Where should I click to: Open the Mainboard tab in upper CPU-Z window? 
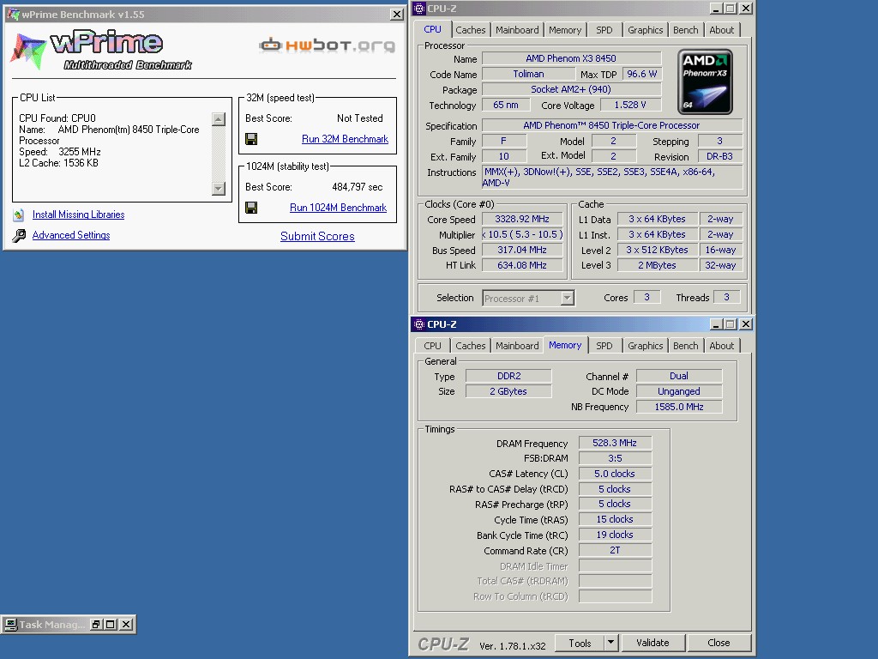coord(517,30)
